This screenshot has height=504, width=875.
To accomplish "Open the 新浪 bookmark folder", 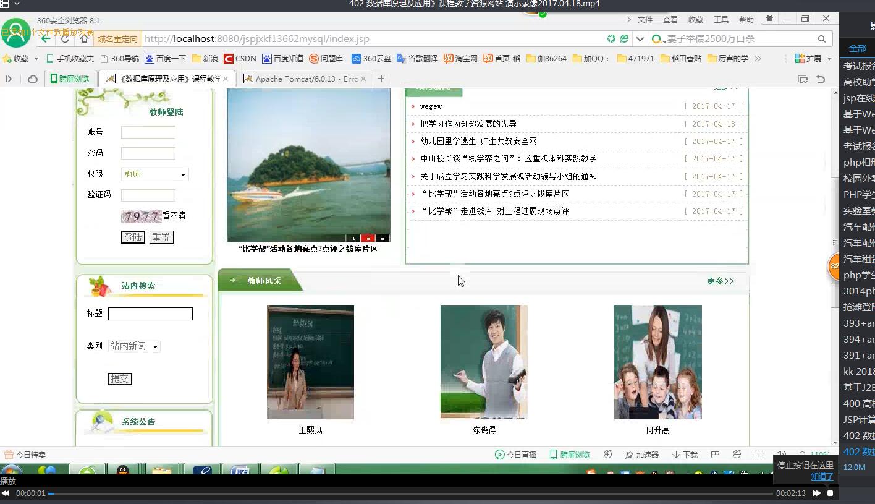I will pos(205,58).
